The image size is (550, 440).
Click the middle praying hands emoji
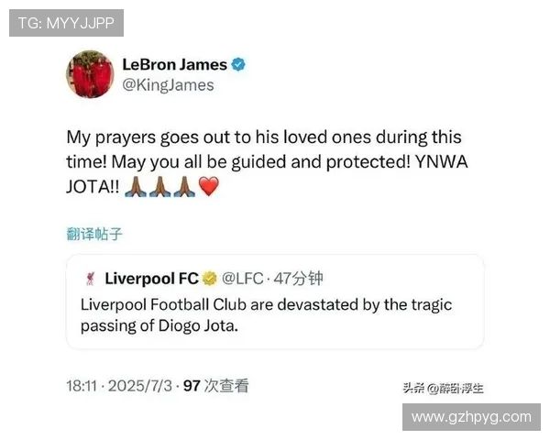click(x=159, y=186)
